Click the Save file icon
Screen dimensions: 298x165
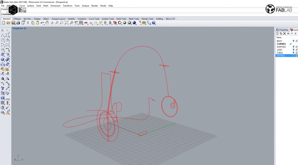(x=13, y=23)
